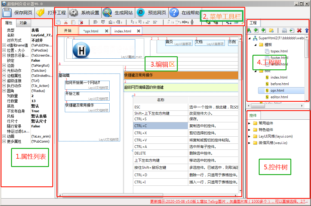The width and height of the screenshot is (311, 206).
Task: Open 在线帮助 online help
Action: coord(185,13)
